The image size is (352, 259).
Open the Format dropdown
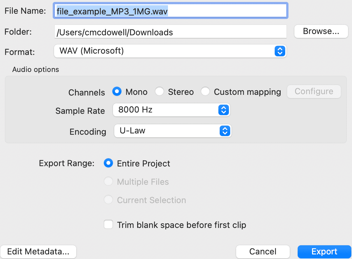tap(170, 51)
